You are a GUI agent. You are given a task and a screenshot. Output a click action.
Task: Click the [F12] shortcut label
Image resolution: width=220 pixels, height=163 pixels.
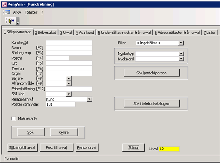pyautogui.click(x=41, y=89)
